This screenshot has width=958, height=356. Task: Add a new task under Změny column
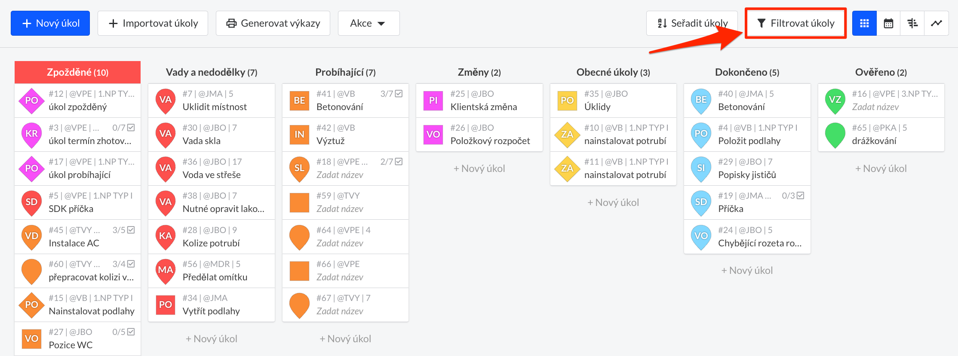479,168
